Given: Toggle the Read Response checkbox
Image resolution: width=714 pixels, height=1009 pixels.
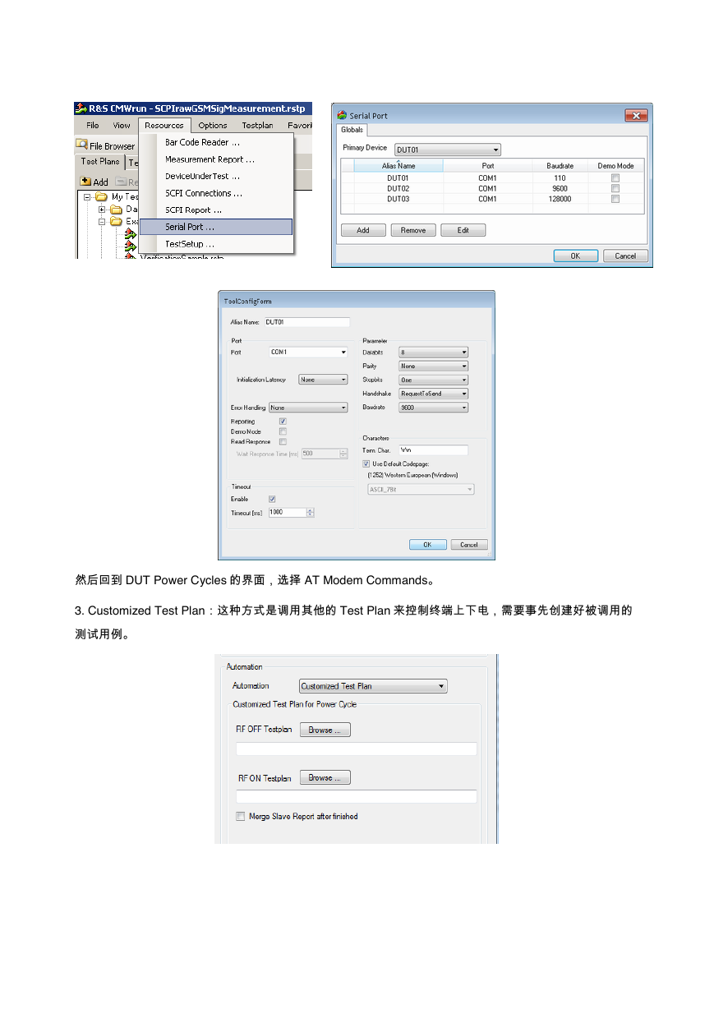Looking at the screenshot, I should pos(283,441).
